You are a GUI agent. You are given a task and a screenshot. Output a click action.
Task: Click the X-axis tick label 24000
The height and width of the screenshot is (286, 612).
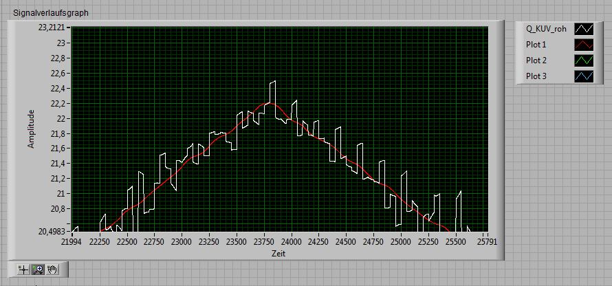click(292, 241)
